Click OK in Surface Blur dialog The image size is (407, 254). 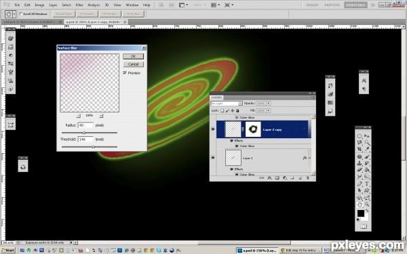(133, 56)
